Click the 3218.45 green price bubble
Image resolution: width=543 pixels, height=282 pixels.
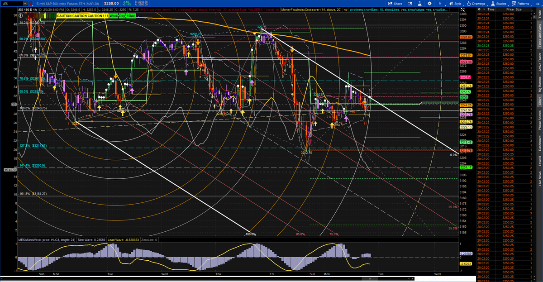(466, 142)
